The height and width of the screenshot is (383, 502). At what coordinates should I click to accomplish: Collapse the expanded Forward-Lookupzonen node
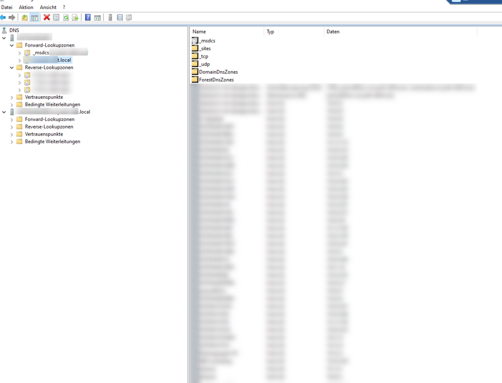[12, 45]
